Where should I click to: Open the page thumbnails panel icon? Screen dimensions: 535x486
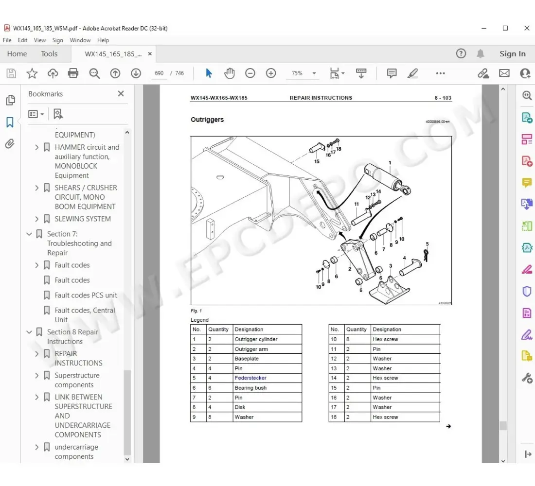(10, 100)
